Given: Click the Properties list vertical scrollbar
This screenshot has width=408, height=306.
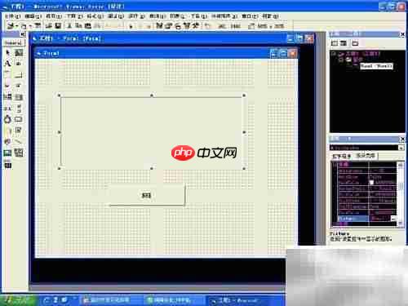Looking at the screenshot, I should point(401,193).
